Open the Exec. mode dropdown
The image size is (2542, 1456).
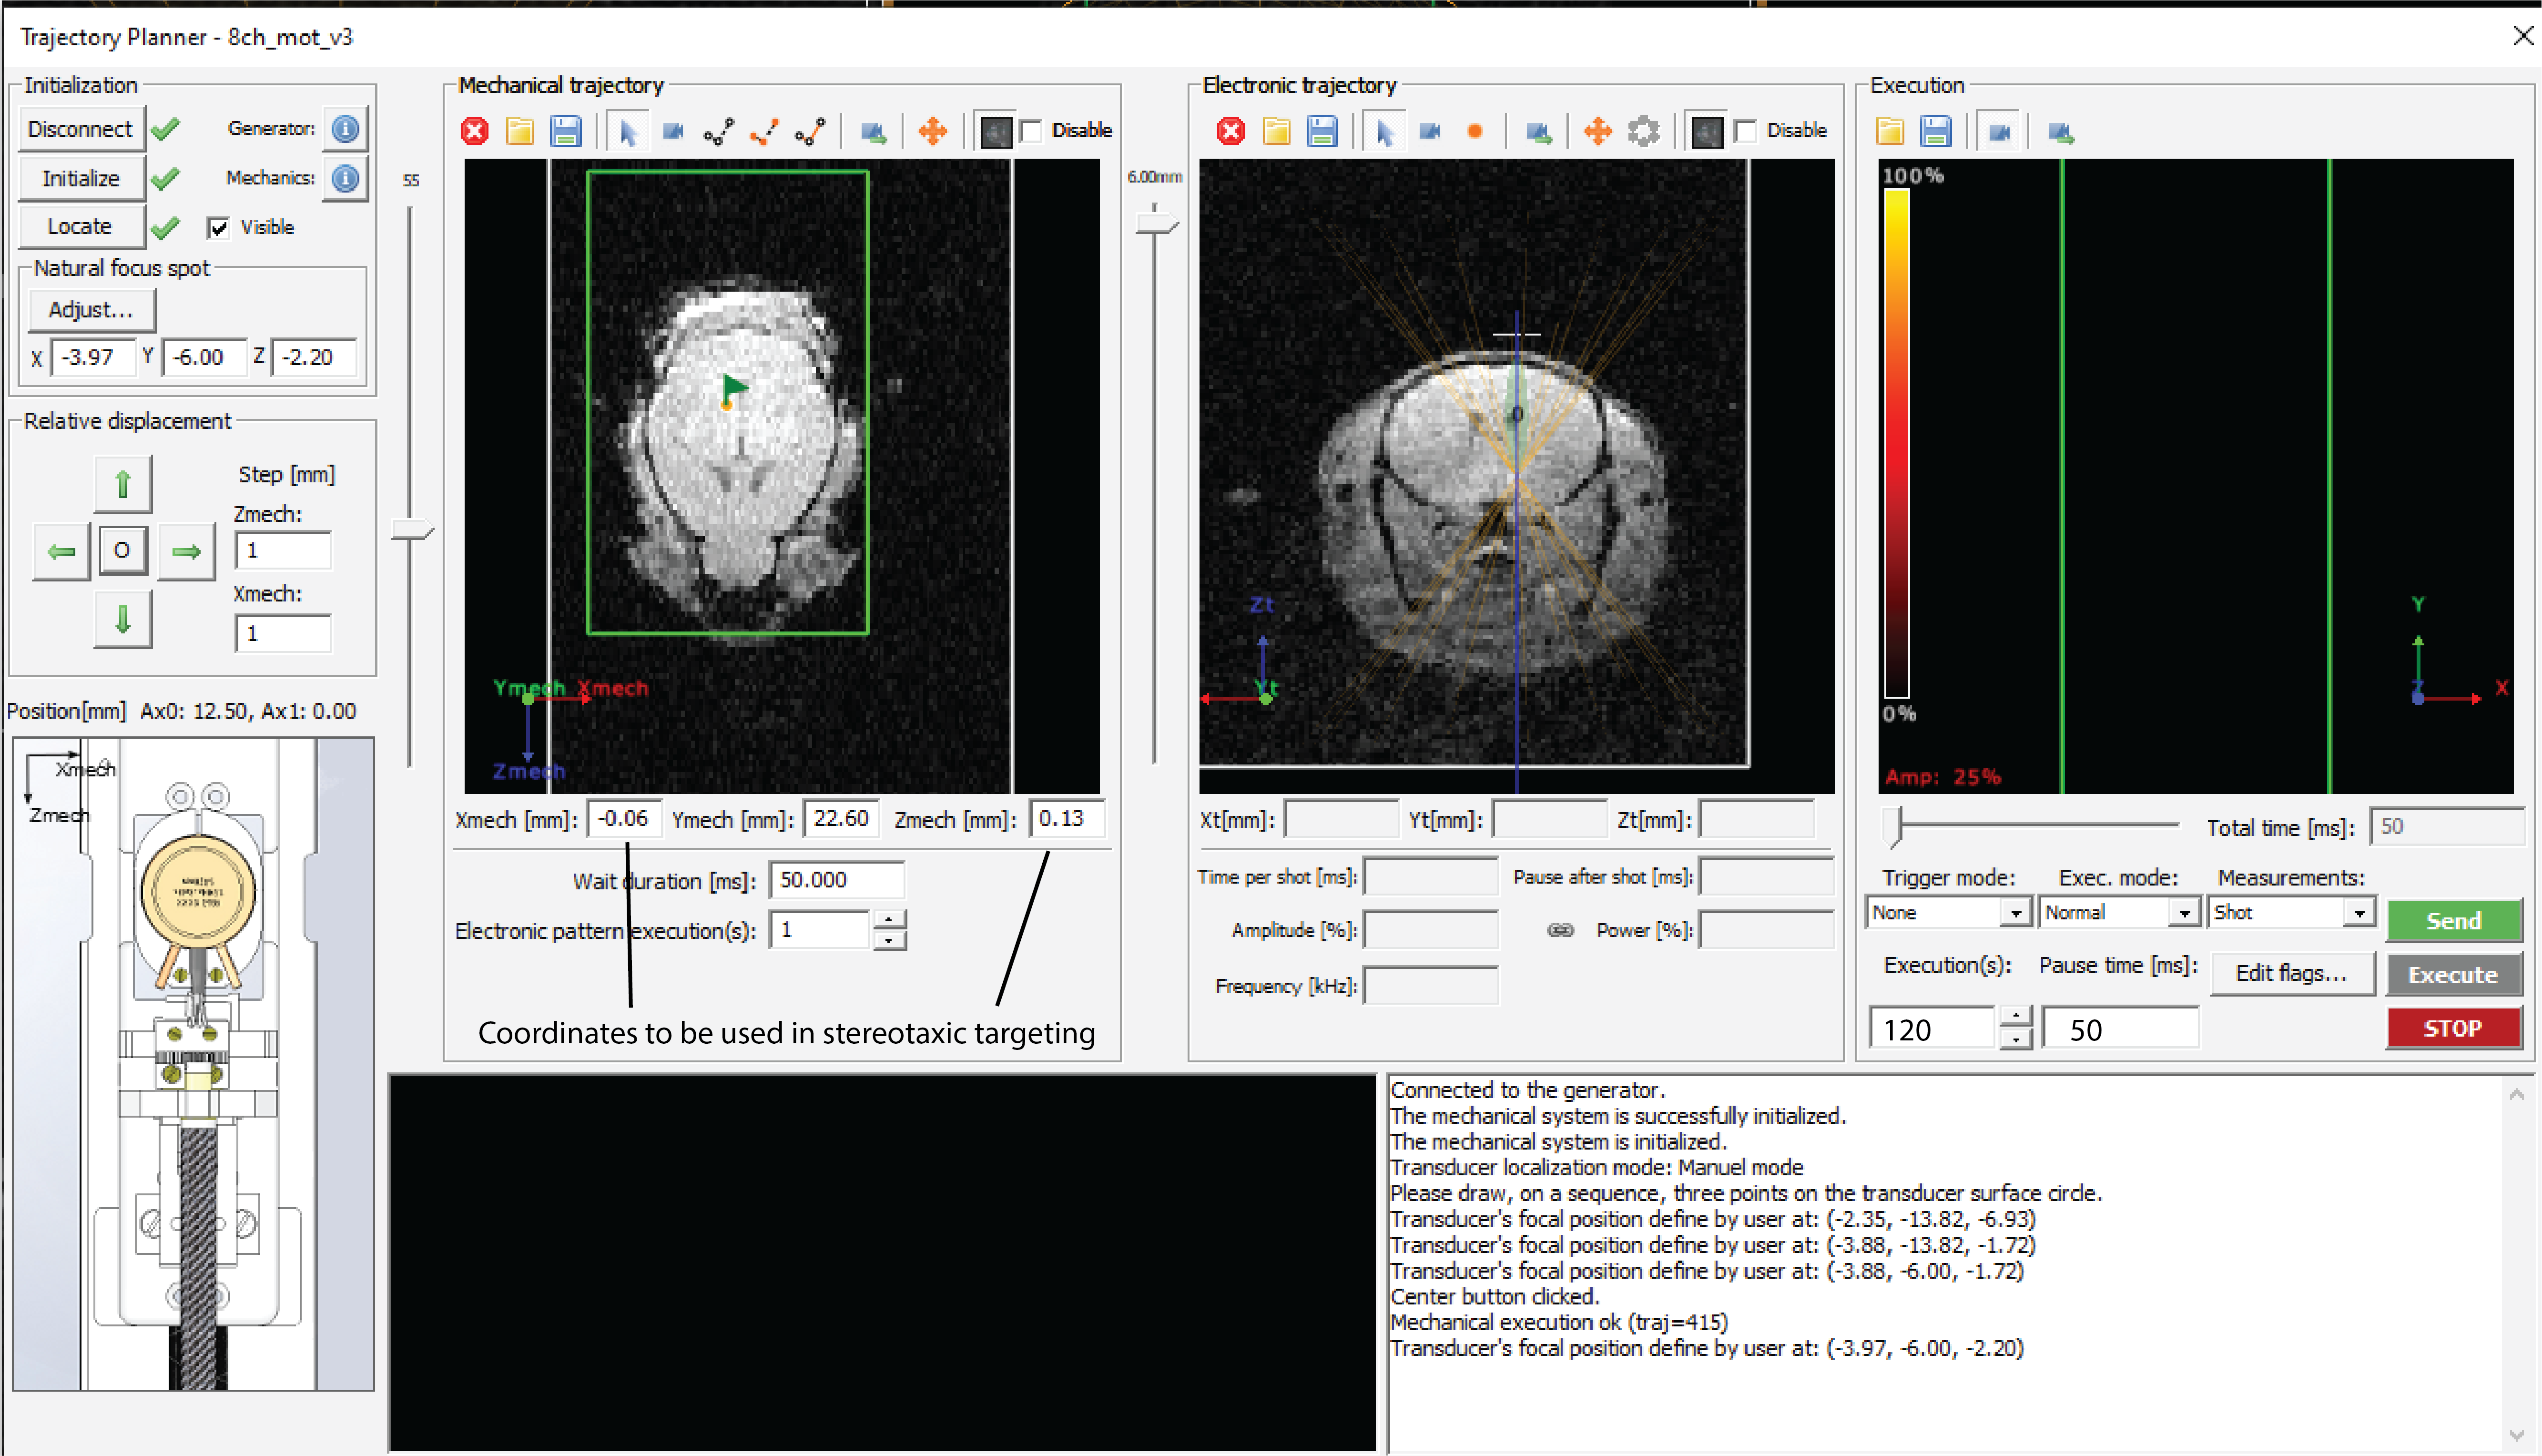tap(2184, 913)
